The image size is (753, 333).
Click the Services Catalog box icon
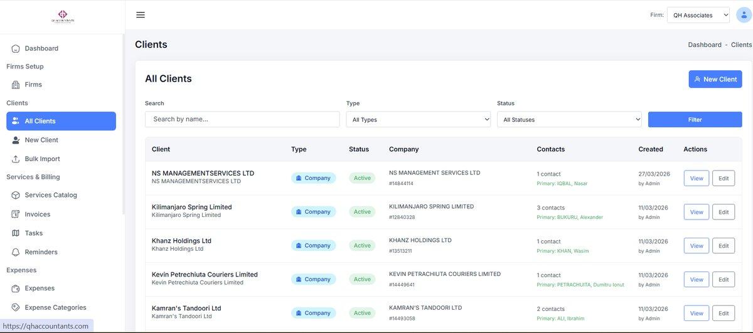tap(16, 195)
